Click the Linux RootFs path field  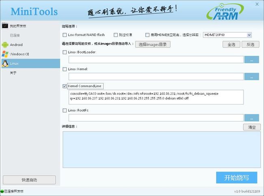coord(156,118)
